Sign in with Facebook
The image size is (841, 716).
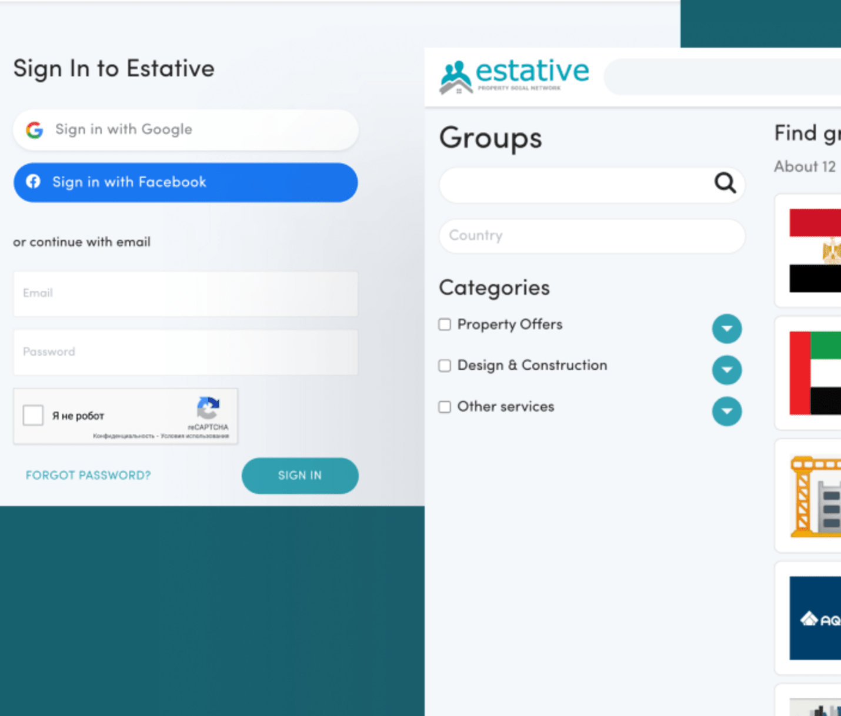[x=186, y=183]
